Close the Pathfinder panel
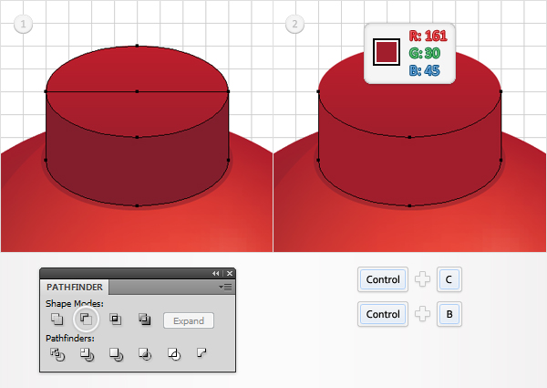This screenshot has width=547, height=388. click(230, 274)
